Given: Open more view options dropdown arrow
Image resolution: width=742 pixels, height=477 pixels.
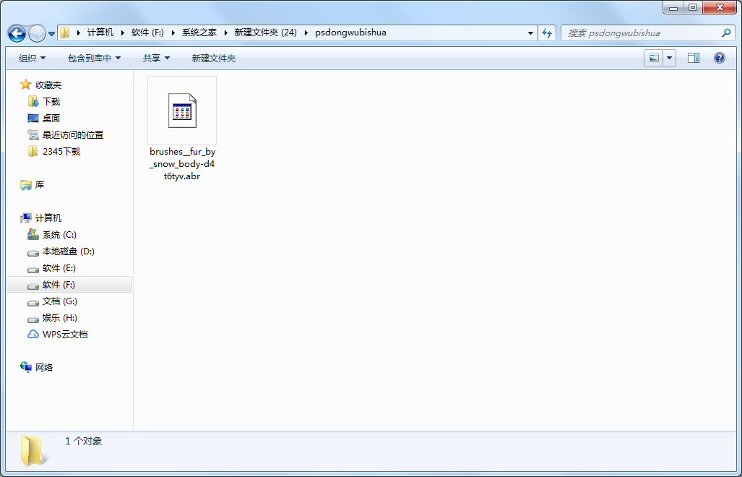Looking at the screenshot, I should 669,59.
